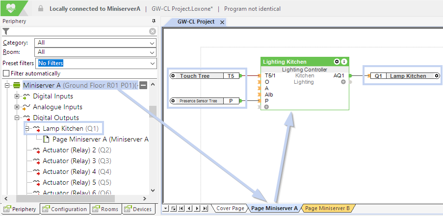
Task: Pin the Periphery panel
Action: pyautogui.click(x=154, y=21)
